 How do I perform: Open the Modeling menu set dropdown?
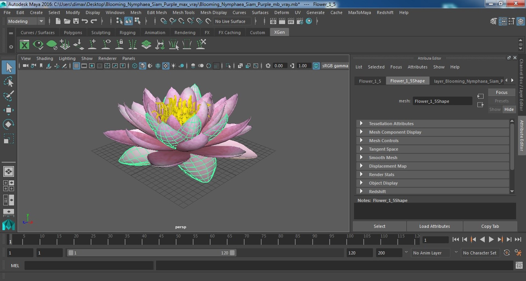pos(25,21)
